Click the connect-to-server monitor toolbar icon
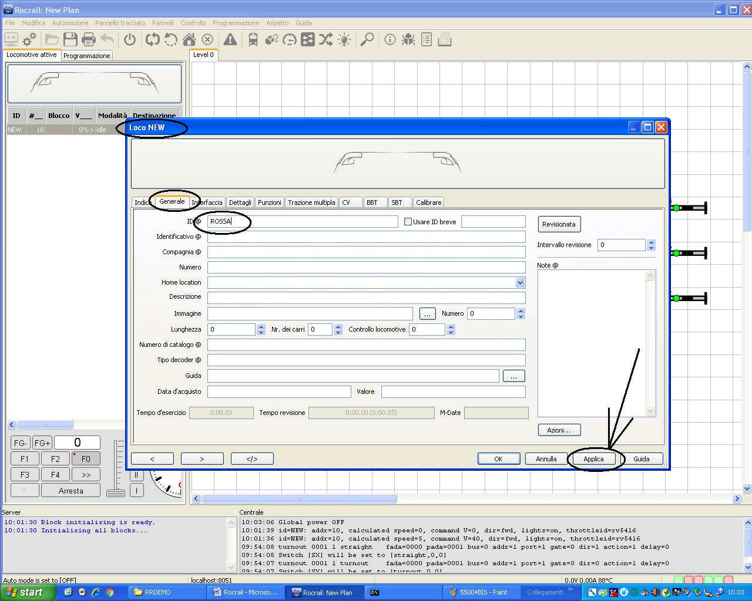 click(x=11, y=39)
